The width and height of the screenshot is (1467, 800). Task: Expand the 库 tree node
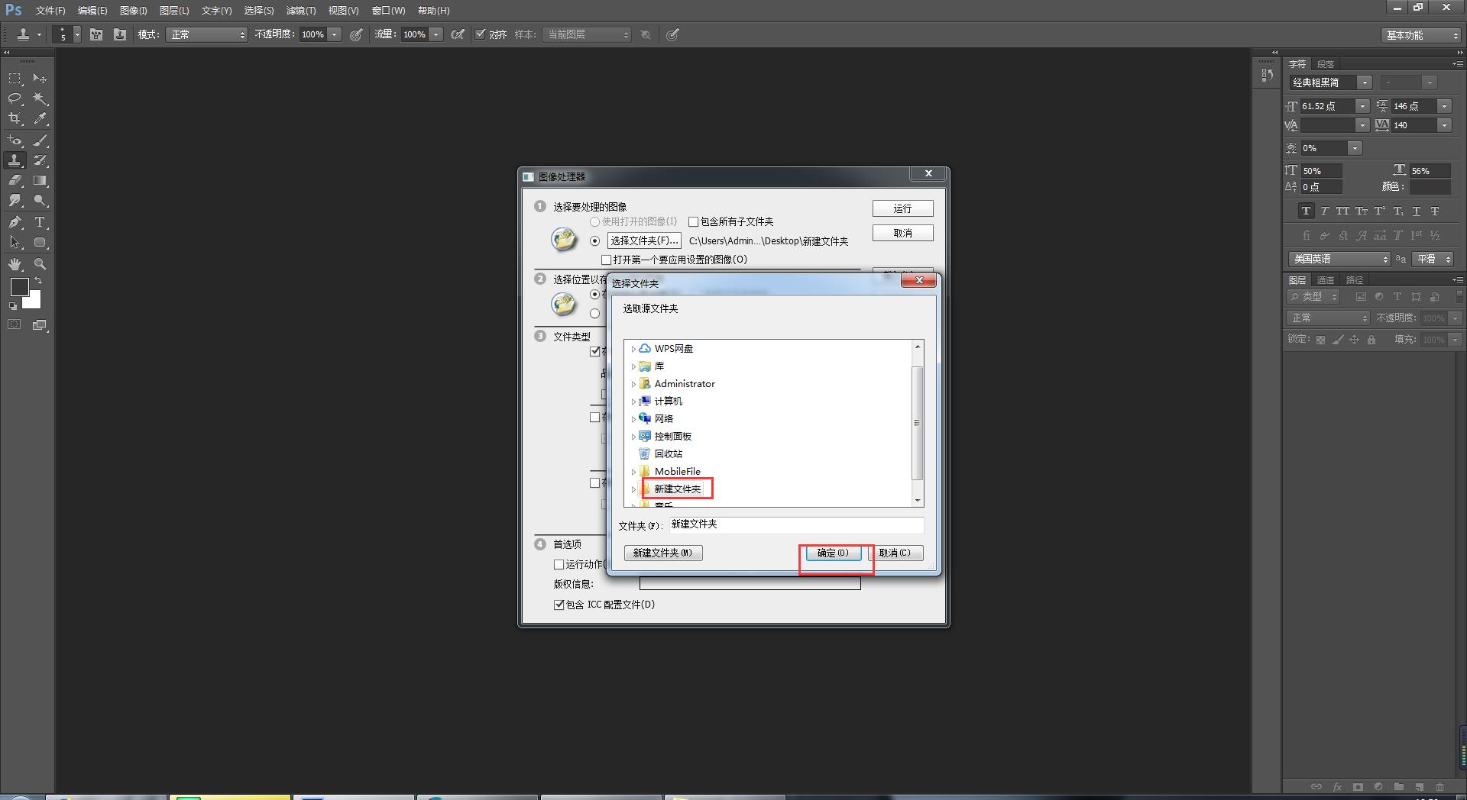point(633,366)
